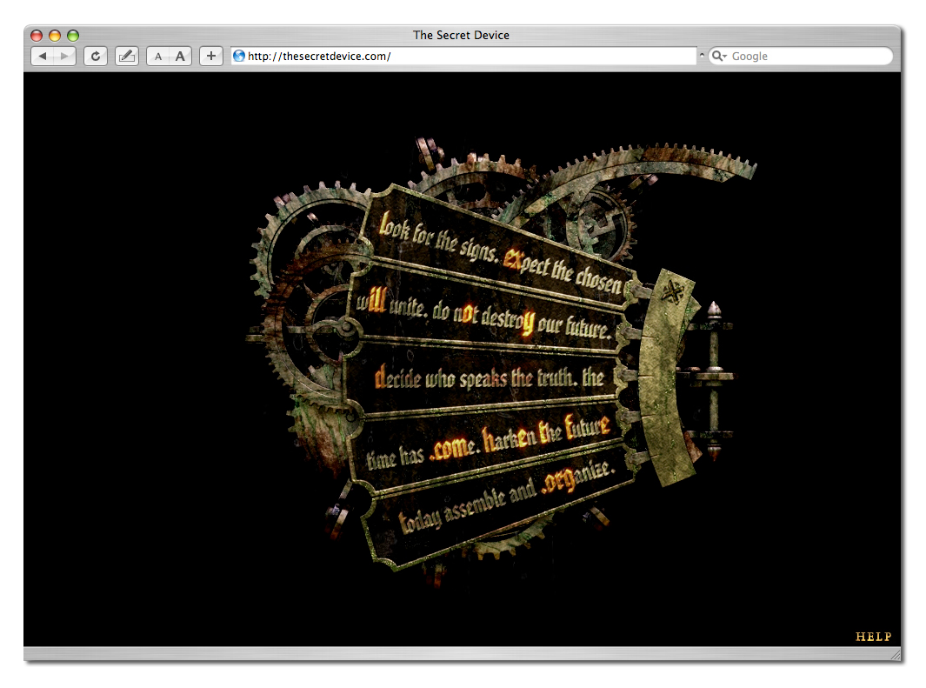Click the browser Back arrow button
Viewport: 926px width, 688px height.
coord(43,57)
